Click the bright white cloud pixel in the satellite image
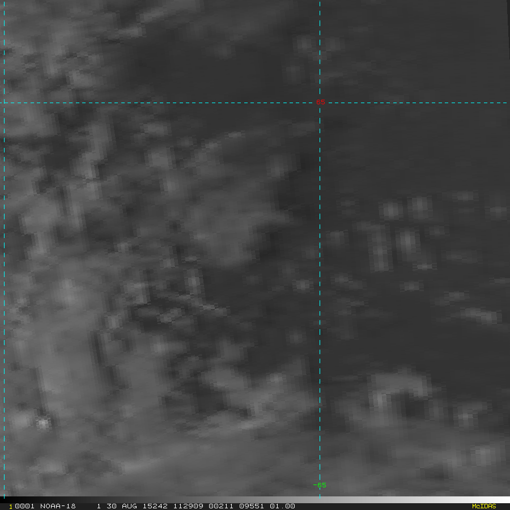Viewport: 510px width, 510px height. [x=42, y=423]
